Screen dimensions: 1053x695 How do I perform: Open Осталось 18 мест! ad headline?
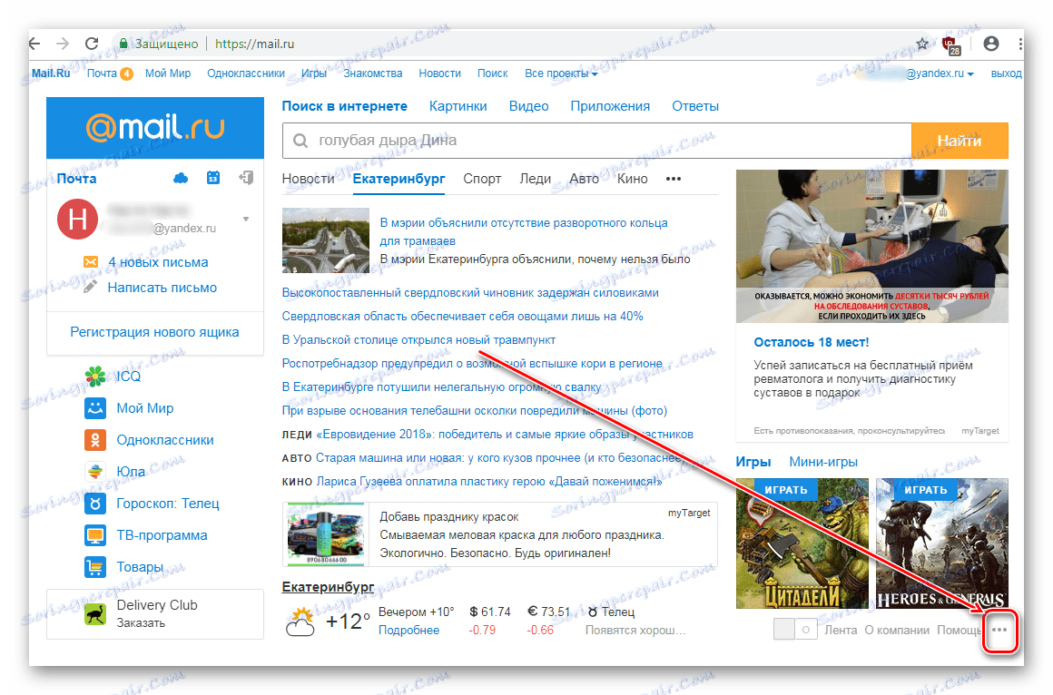(812, 342)
